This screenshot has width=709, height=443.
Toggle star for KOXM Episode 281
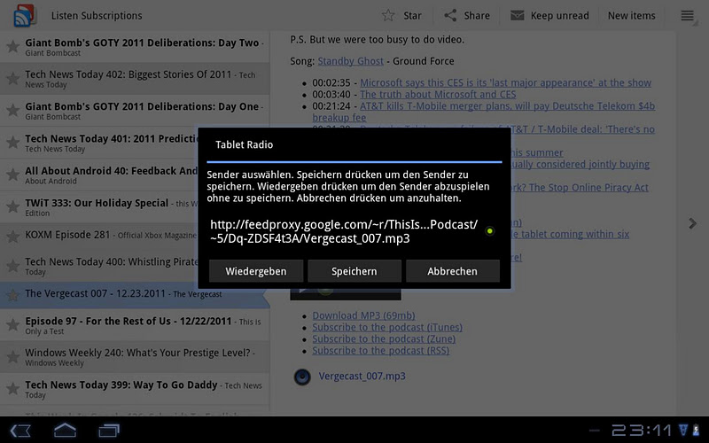12,236
